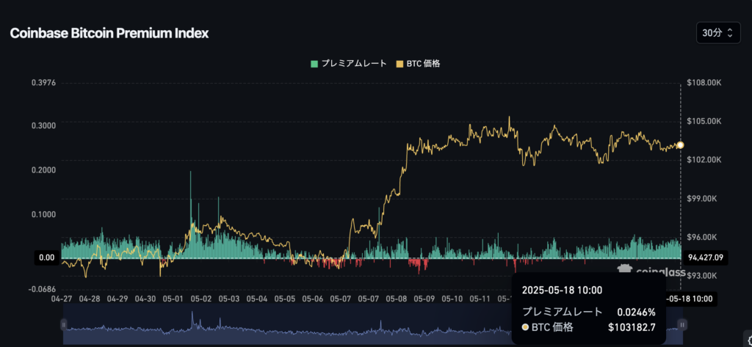This screenshot has height=347, width=752.
Task: Click the 0.3976 left axis label
Action: 43,82
